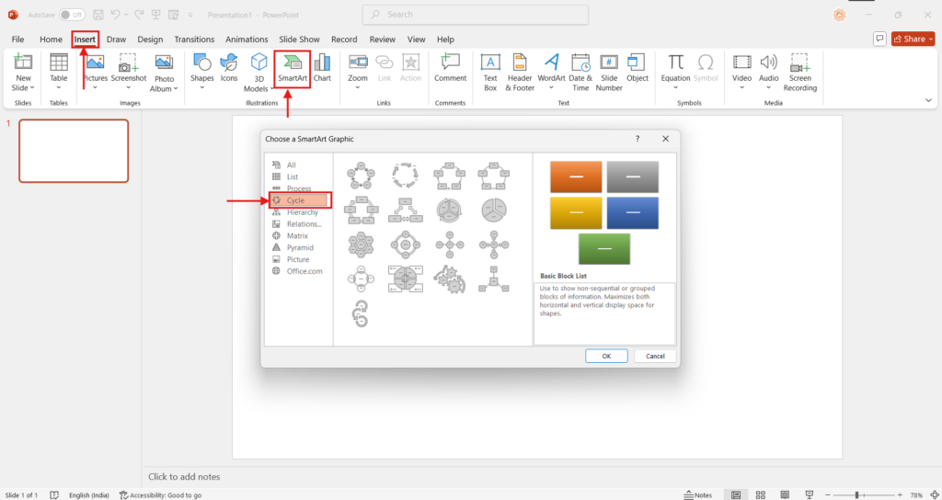Insert a Chart from the Illustrations group
Screen dimensions: 942x500
point(322,69)
